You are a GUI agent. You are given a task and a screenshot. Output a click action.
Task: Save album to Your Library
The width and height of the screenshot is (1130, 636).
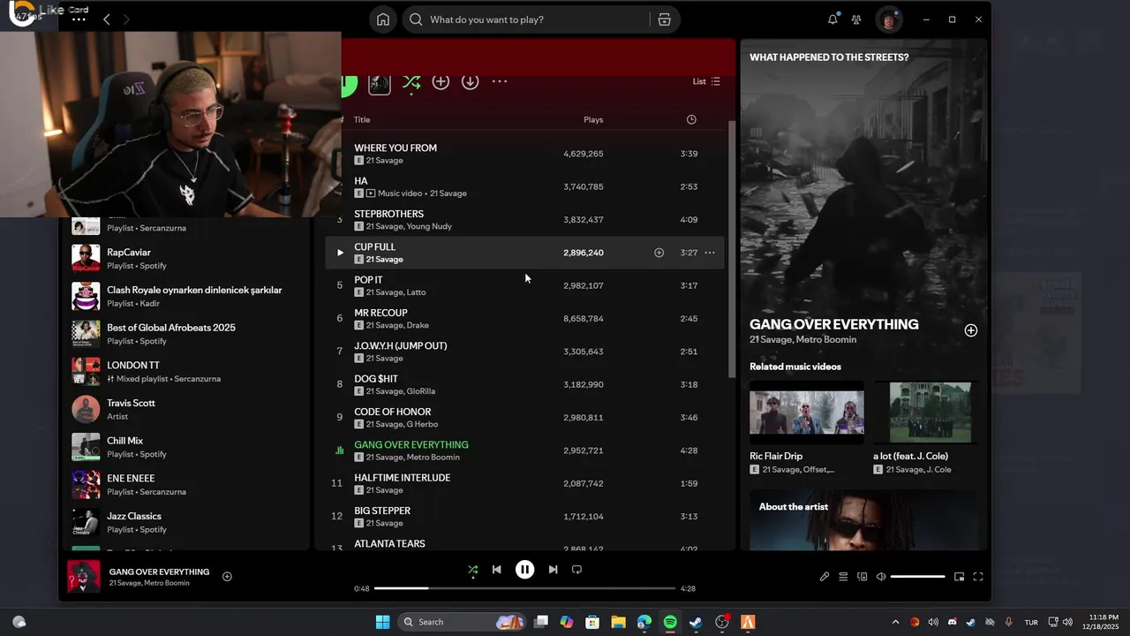pos(441,81)
